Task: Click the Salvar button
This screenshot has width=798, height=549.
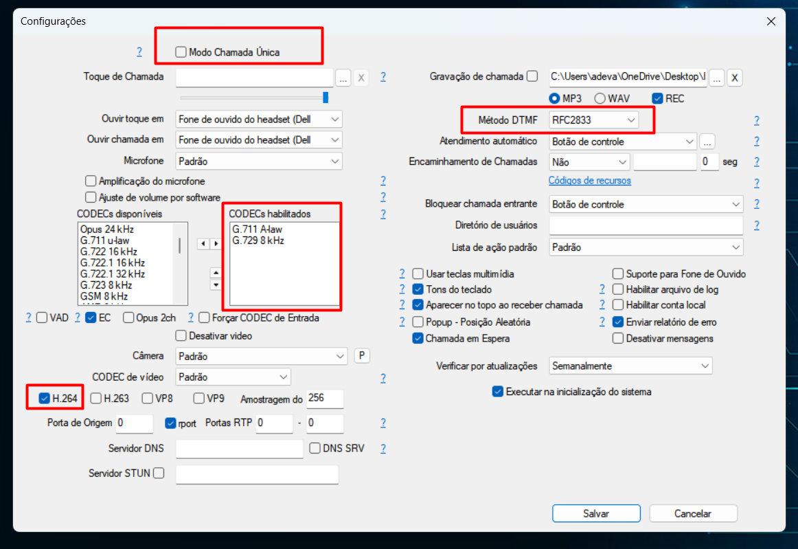Action: coord(595,513)
